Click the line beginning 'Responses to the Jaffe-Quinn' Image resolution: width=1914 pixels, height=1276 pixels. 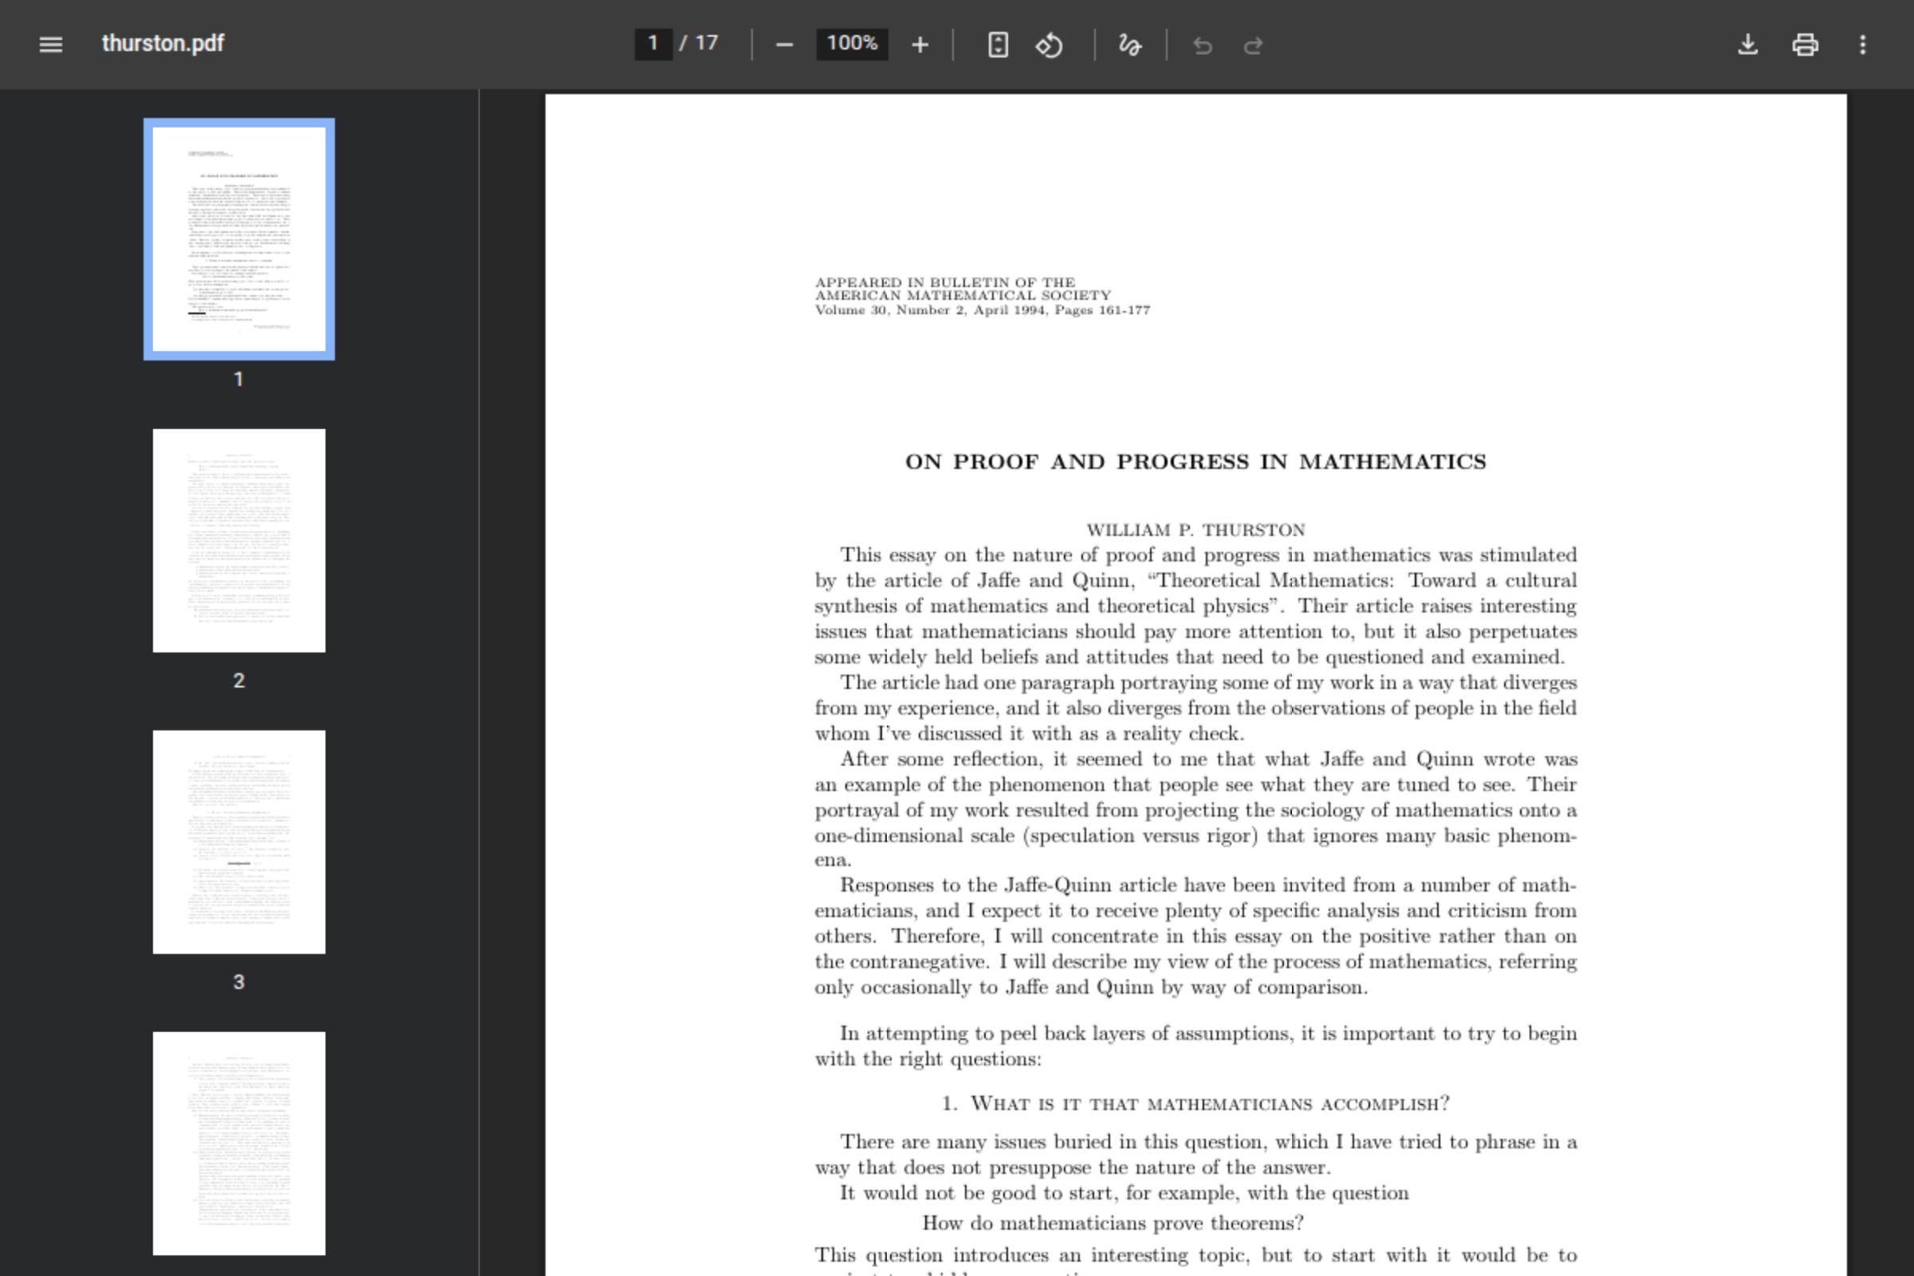coord(1208,885)
